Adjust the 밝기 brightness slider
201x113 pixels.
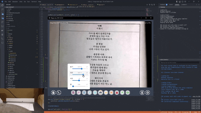coord(79,69)
